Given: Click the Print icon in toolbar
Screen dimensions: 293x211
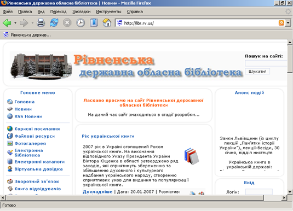Looking at the screenshot, I should click(41, 23).
